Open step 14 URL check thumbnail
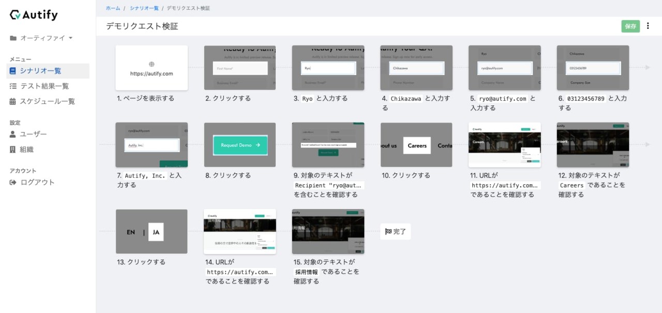The width and height of the screenshot is (662, 313). [240, 232]
